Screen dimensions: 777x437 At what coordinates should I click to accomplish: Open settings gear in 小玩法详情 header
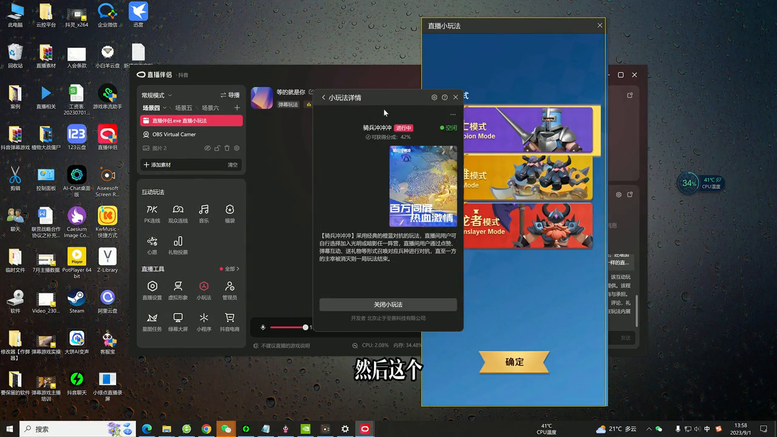434,97
